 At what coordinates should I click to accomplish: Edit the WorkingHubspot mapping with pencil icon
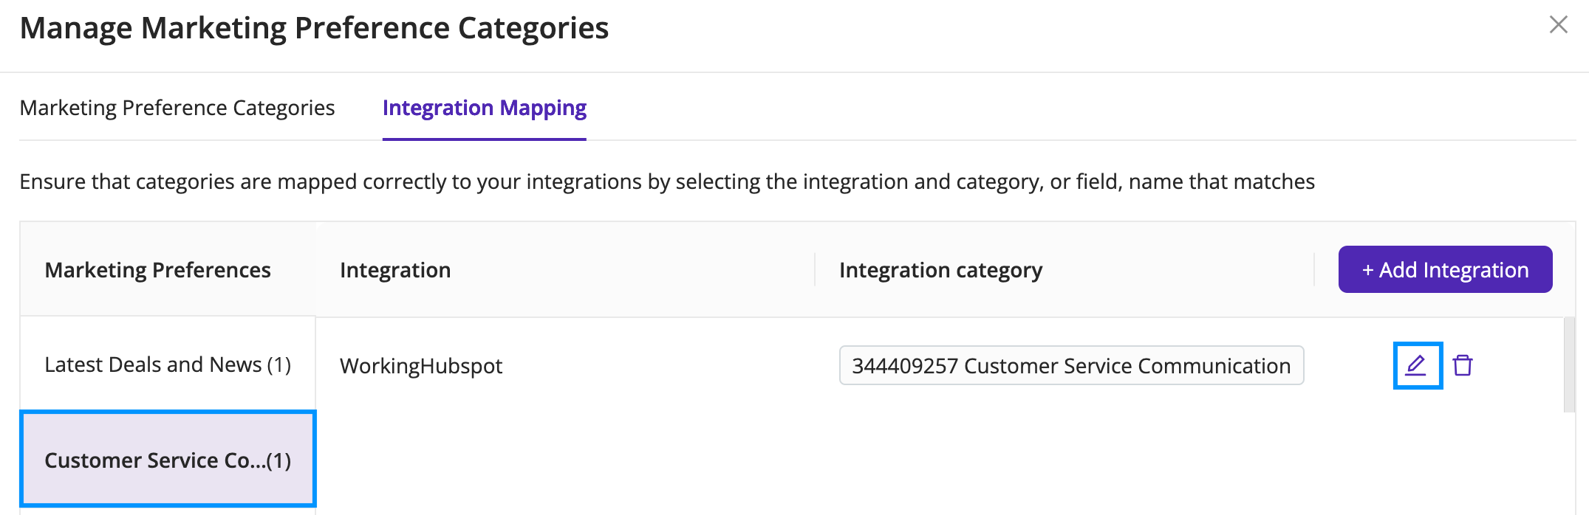pyautogui.click(x=1417, y=365)
